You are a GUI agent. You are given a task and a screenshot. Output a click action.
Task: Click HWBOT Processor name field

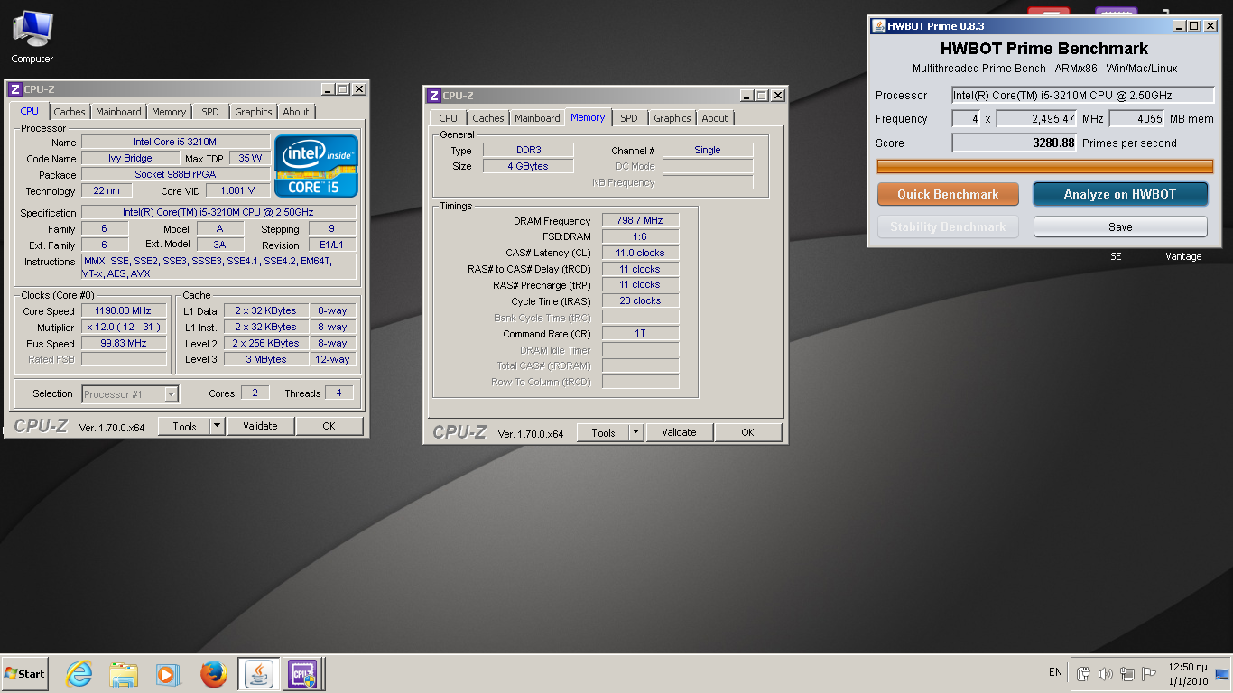[x=1083, y=95]
